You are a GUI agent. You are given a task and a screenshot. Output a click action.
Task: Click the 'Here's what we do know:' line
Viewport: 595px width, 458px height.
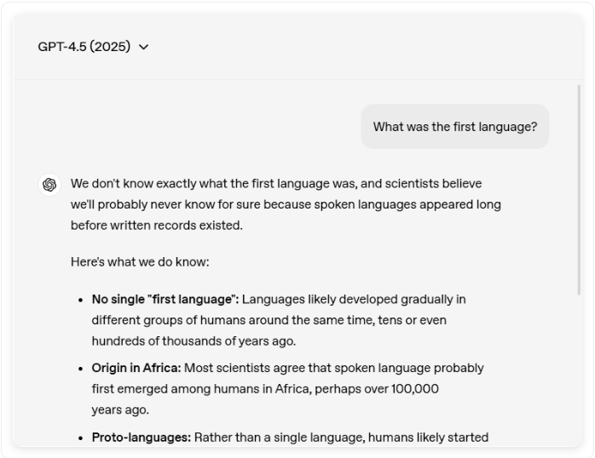coord(140,261)
